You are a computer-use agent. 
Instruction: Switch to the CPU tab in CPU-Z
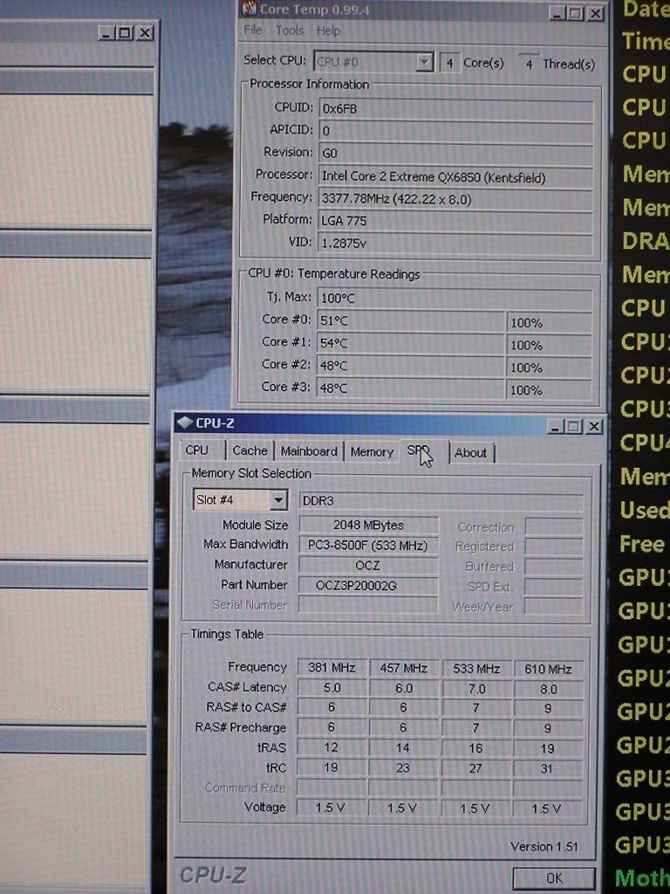[196, 450]
